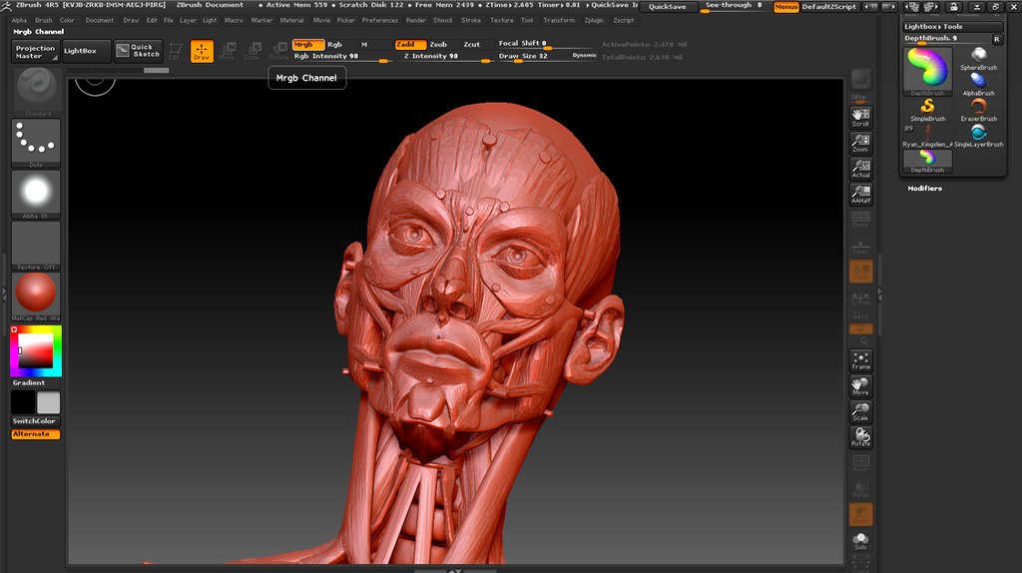1022x573 pixels.
Task: Click the Scale mode icon in top shelf
Action: [253, 52]
